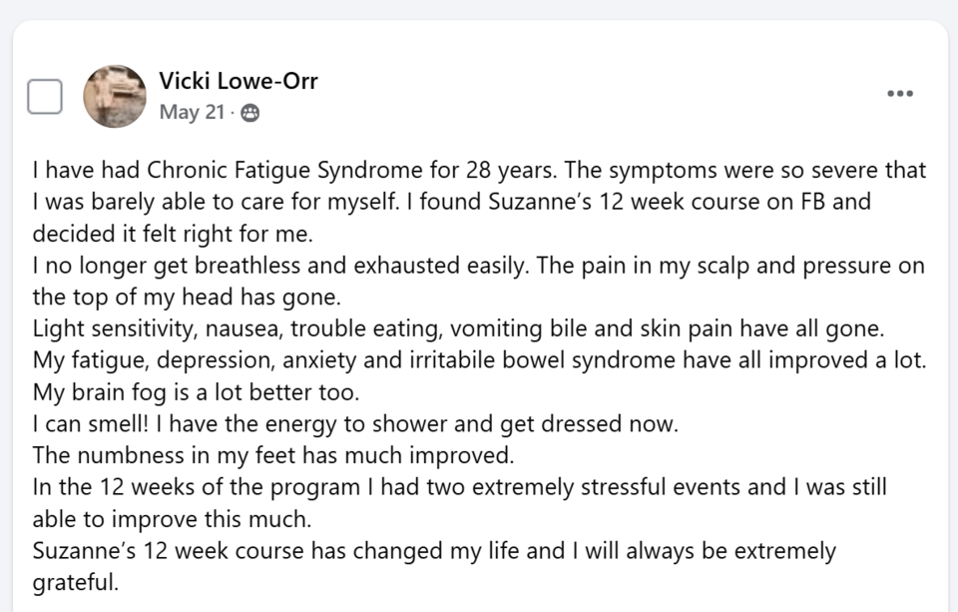This screenshot has height=612, width=958.
Task: Click the line mentioning Chronic Fatigue Syndrome
Action: click(x=480, y=170)
